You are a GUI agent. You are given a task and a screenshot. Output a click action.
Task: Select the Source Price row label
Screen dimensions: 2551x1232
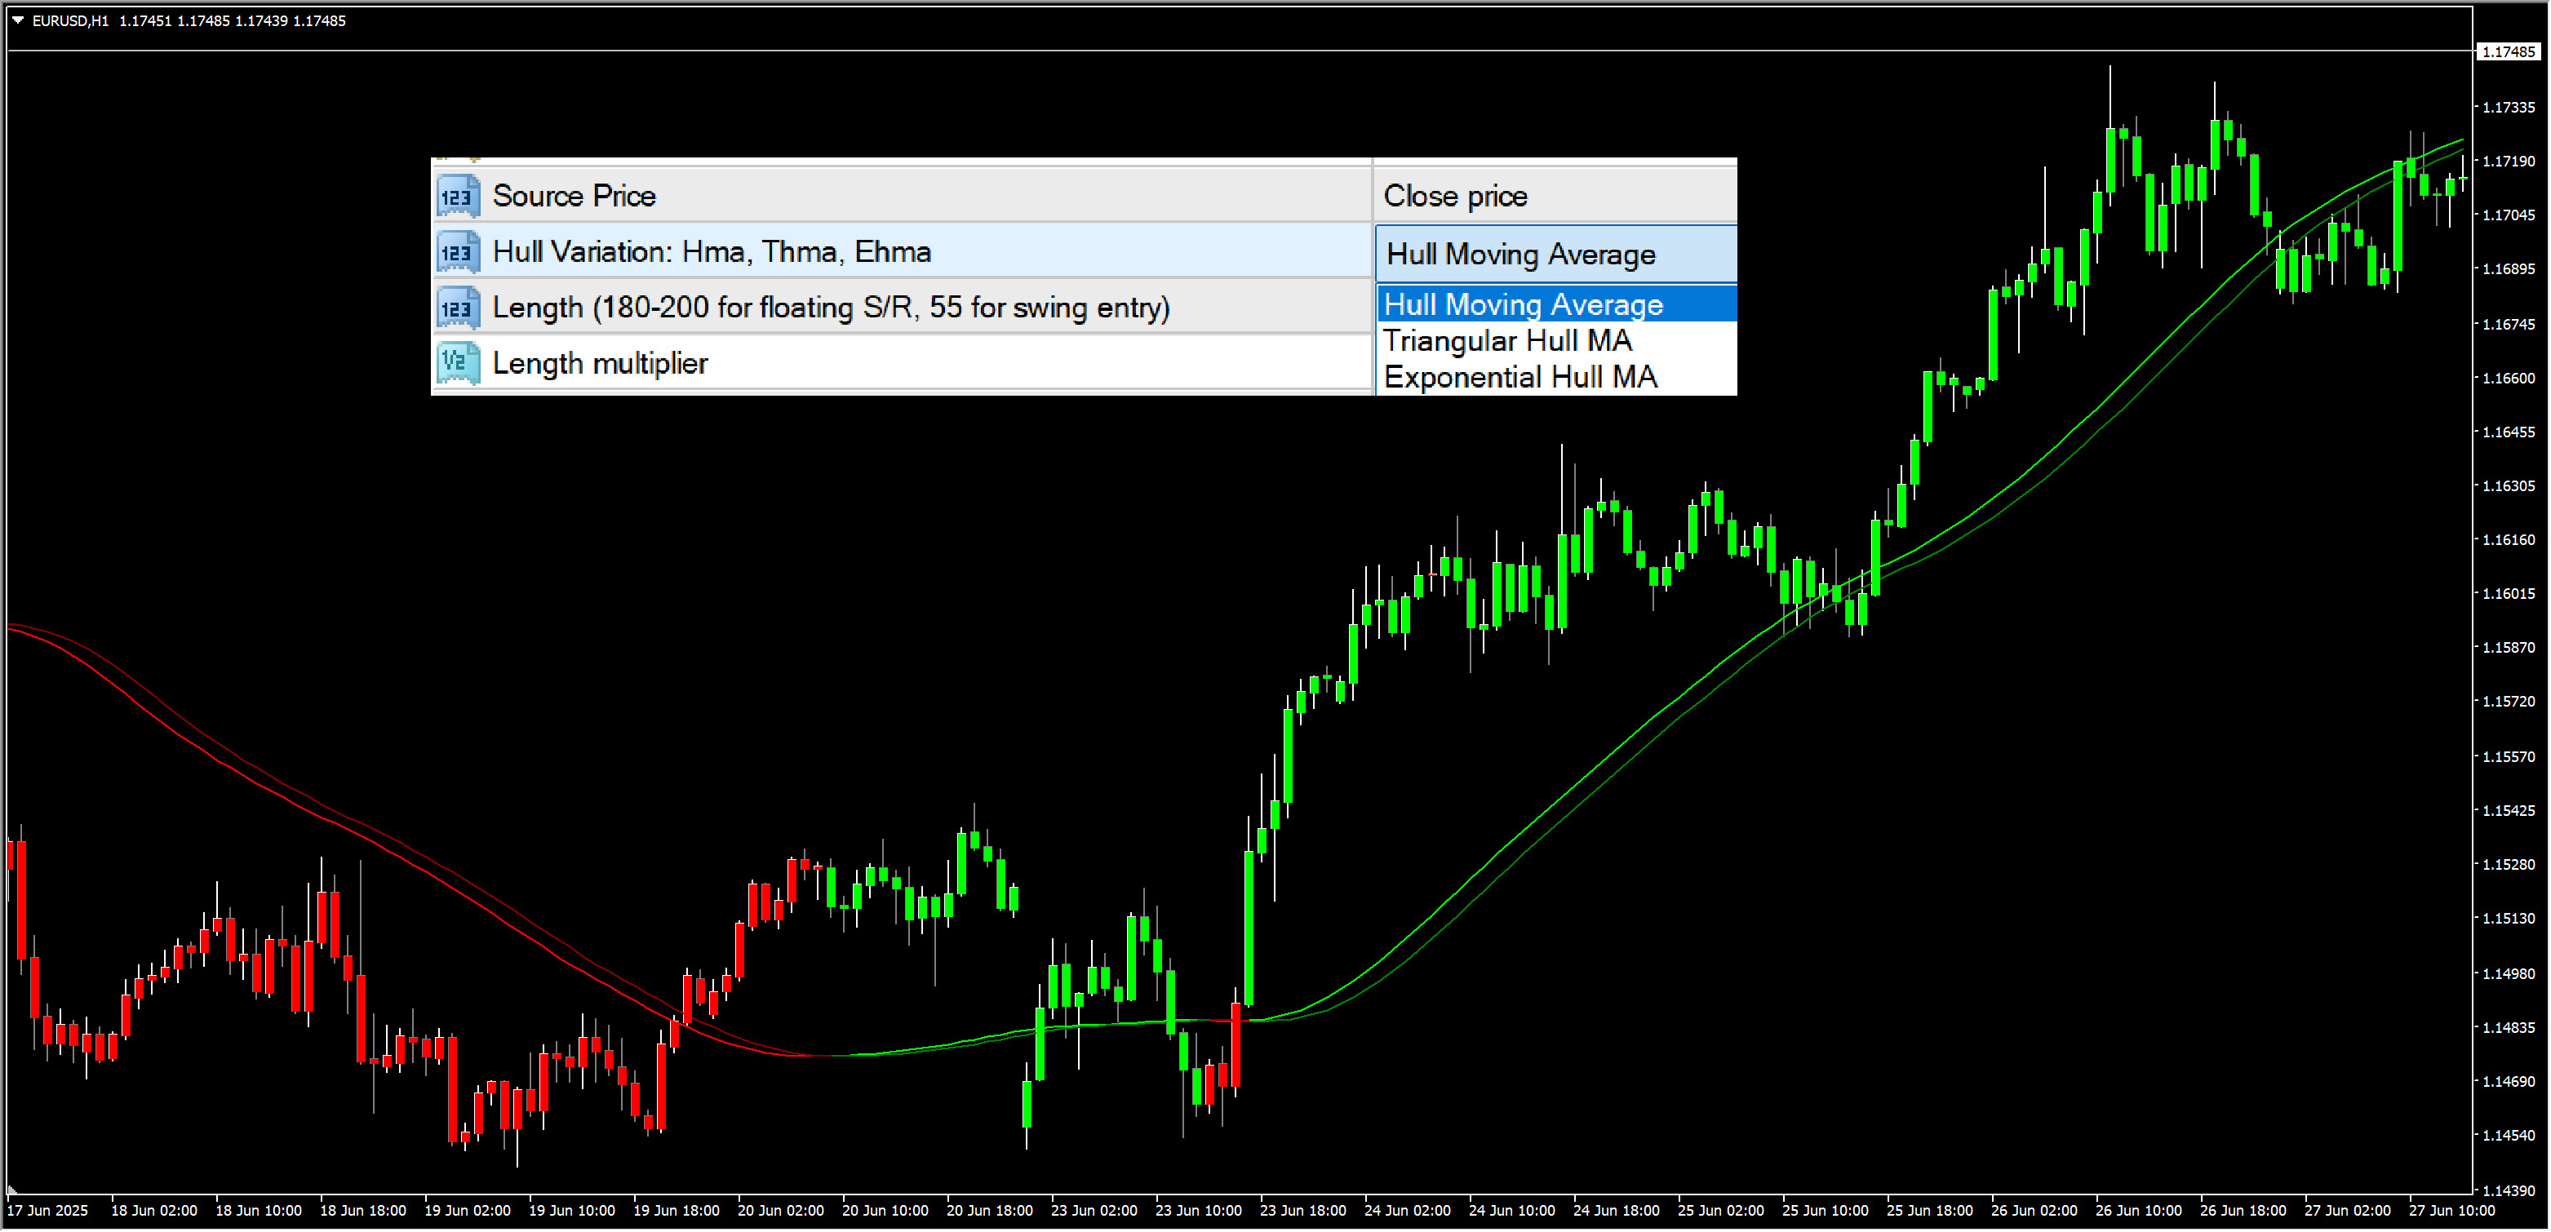coord(575,196)
